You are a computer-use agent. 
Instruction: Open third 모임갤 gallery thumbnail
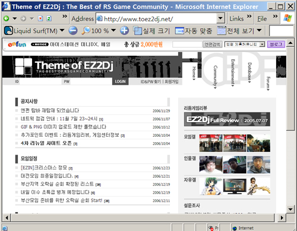coord(258,143)
